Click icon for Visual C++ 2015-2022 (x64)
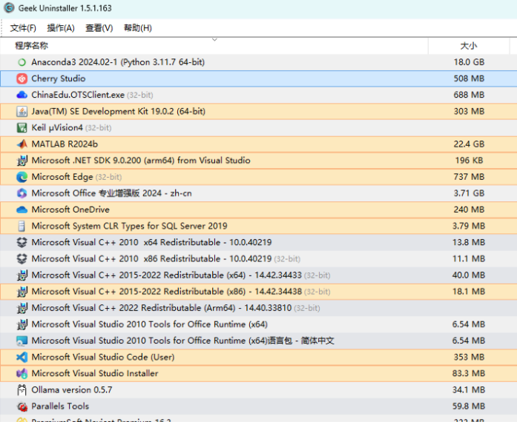Viewport: 517px width, 422px height. pyautogui.click(x=22, y=275)
